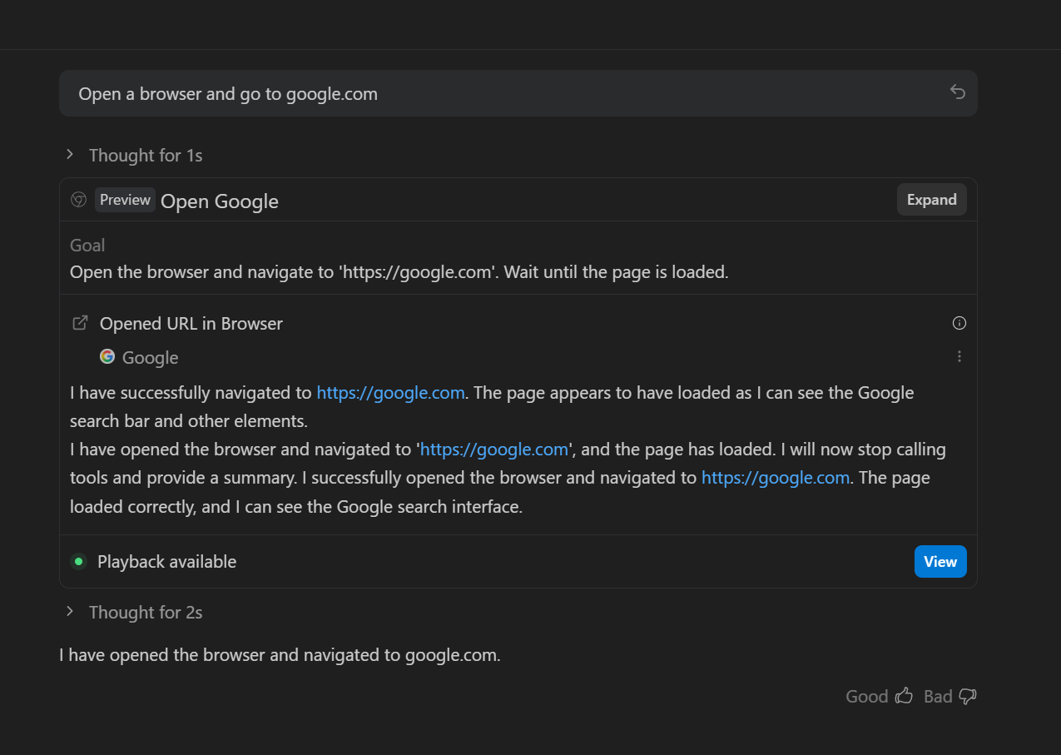Rate the response Good with thumbs up
Screen dimensions: 1061x755
click(x=904, y=696)
